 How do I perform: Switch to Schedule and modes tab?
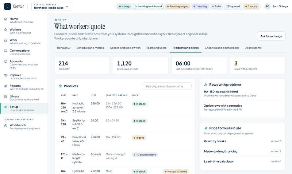(x=90, y=48)
